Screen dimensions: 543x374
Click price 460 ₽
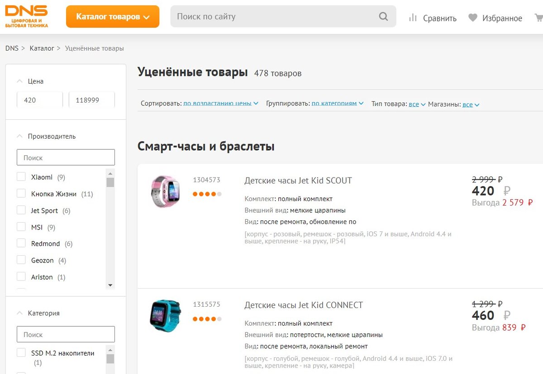tap(491, 315)
